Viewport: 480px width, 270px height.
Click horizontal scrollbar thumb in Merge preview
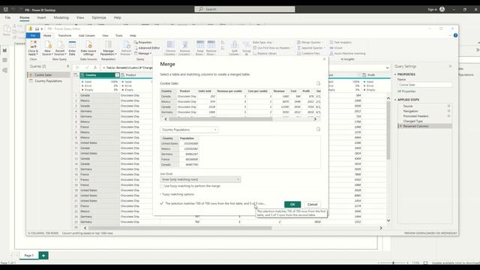pyautogui.click(x=220, y=119)
